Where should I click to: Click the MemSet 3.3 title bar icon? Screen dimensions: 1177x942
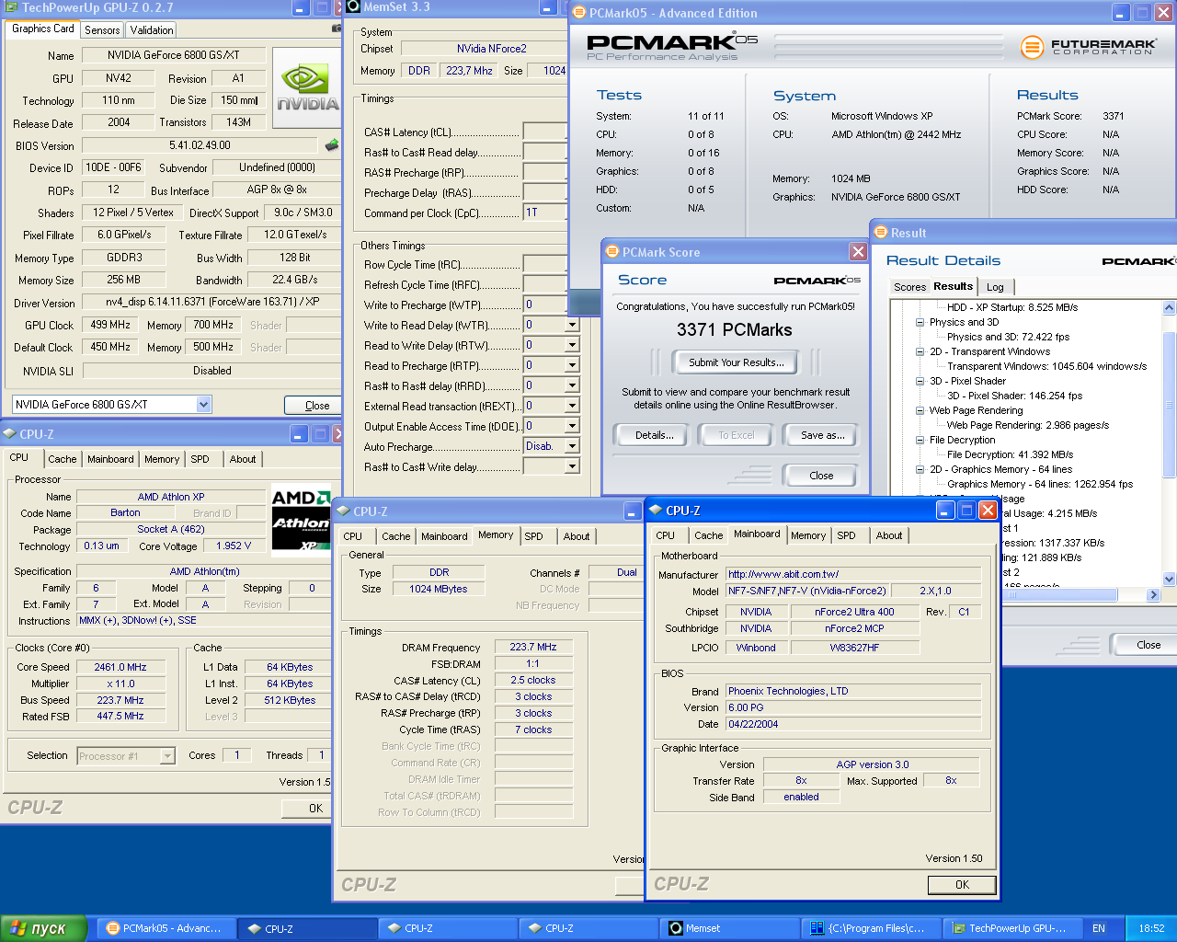(353, 7)
